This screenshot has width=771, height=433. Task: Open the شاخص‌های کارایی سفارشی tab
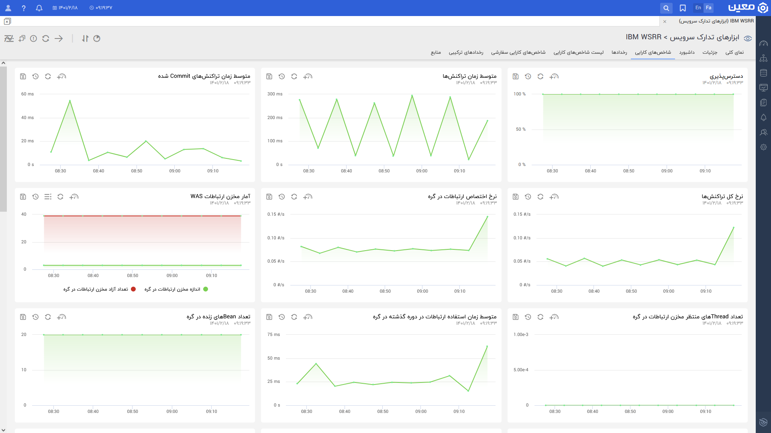518,53
